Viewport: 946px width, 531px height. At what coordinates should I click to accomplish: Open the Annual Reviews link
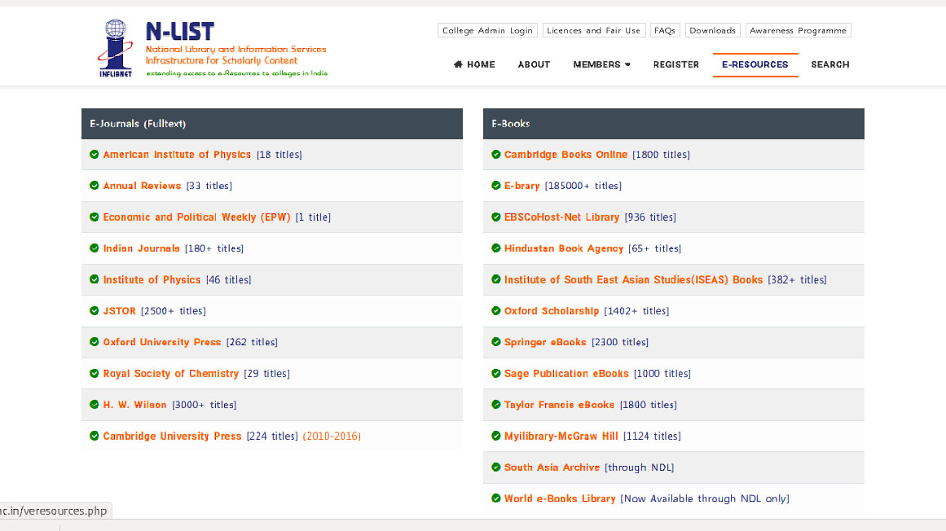[142, 186]
